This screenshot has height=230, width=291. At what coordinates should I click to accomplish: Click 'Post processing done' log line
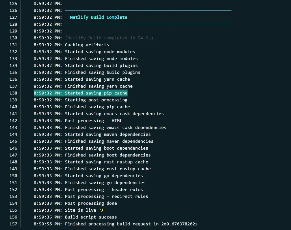click(x=75, y=203)
